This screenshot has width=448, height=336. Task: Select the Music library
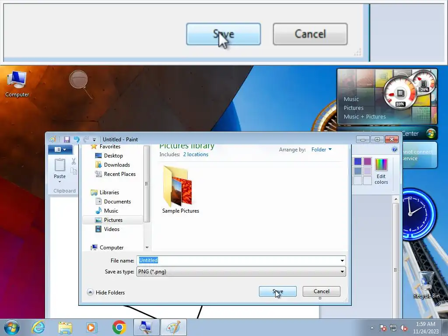[111, 210]
